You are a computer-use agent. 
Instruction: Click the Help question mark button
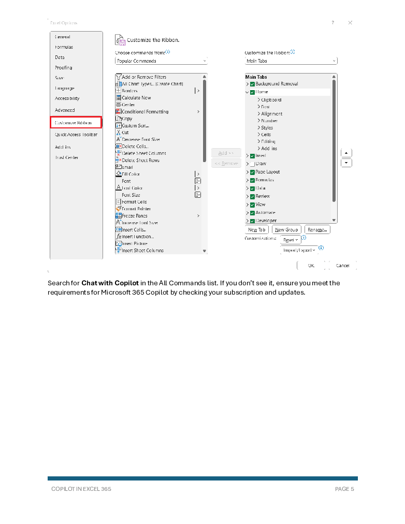[x=332, y=23]
